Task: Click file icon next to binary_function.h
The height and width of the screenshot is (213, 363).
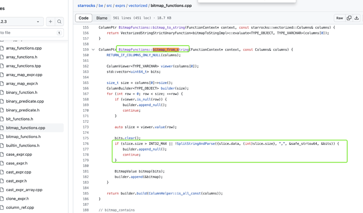Action: coord(2,92)
